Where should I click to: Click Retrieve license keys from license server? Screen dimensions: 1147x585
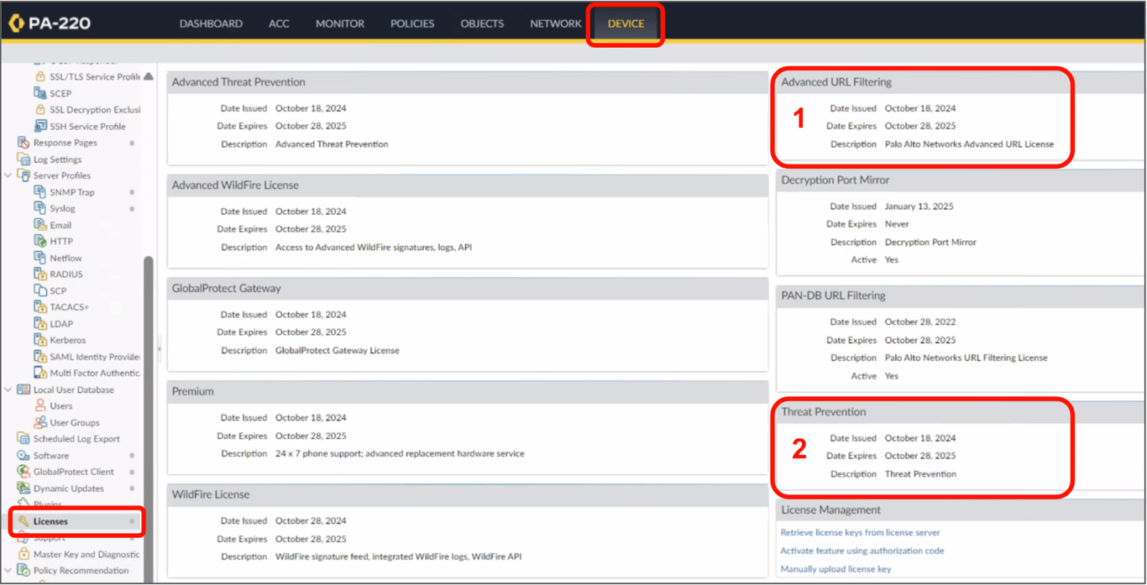[860, 532]
